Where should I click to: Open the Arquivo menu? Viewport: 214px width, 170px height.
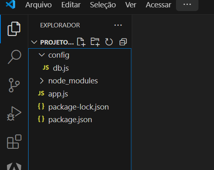(38, 5)
